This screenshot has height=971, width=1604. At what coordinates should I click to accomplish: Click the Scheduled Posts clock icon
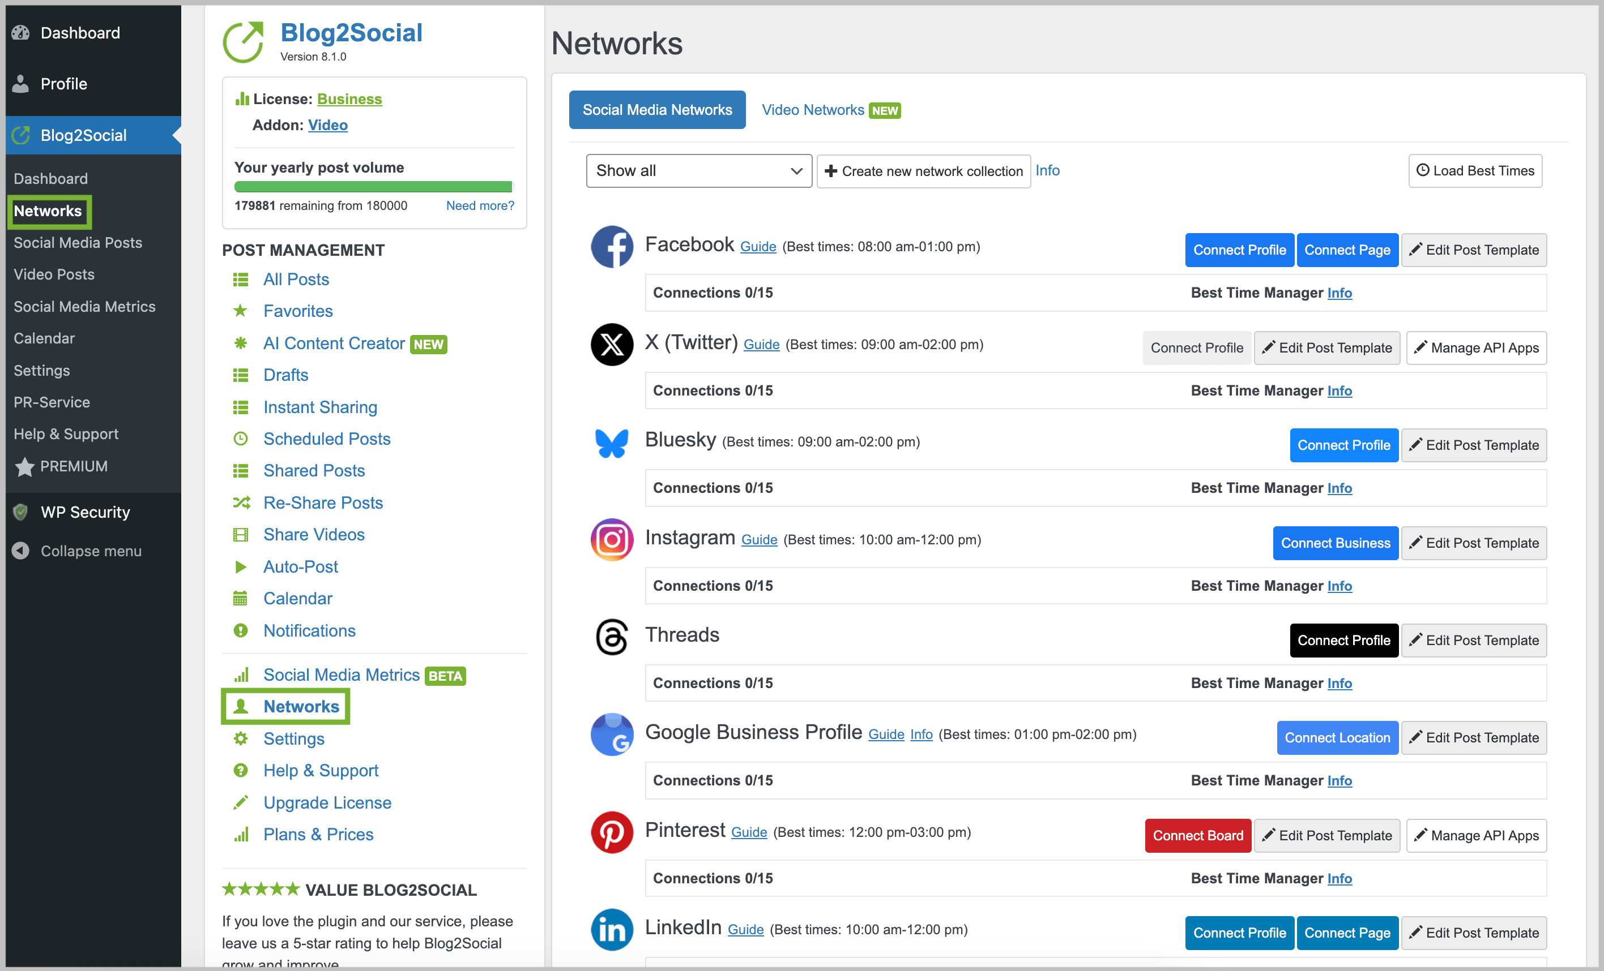pos(240,439)
